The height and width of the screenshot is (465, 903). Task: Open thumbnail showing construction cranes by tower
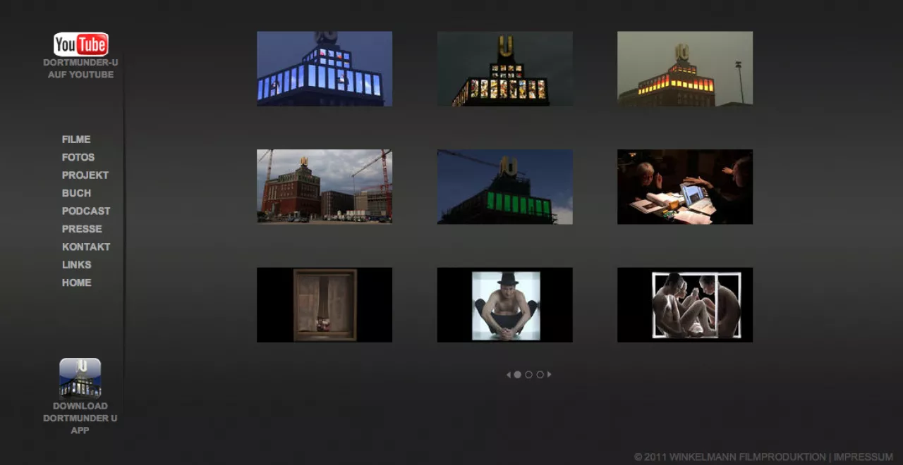point(325,187)
